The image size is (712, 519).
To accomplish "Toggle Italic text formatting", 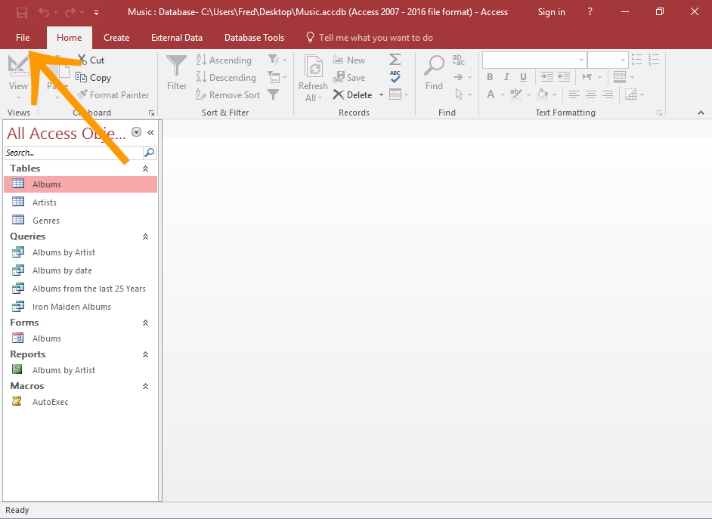I will (x=506, y=77).
